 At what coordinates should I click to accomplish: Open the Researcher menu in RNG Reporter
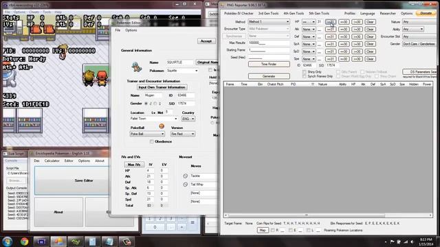(x=388, y=14)
